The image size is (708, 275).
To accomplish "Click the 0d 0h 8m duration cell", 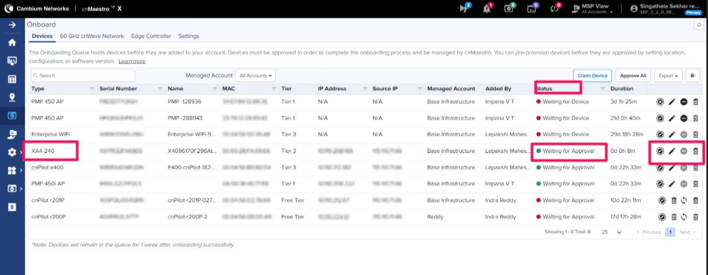I will 623,151.
